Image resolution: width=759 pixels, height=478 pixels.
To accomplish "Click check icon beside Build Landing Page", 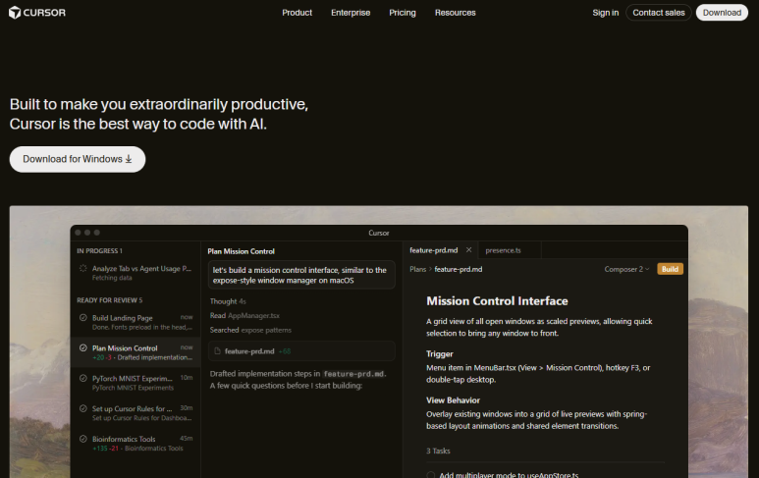I will pos(82,317).
